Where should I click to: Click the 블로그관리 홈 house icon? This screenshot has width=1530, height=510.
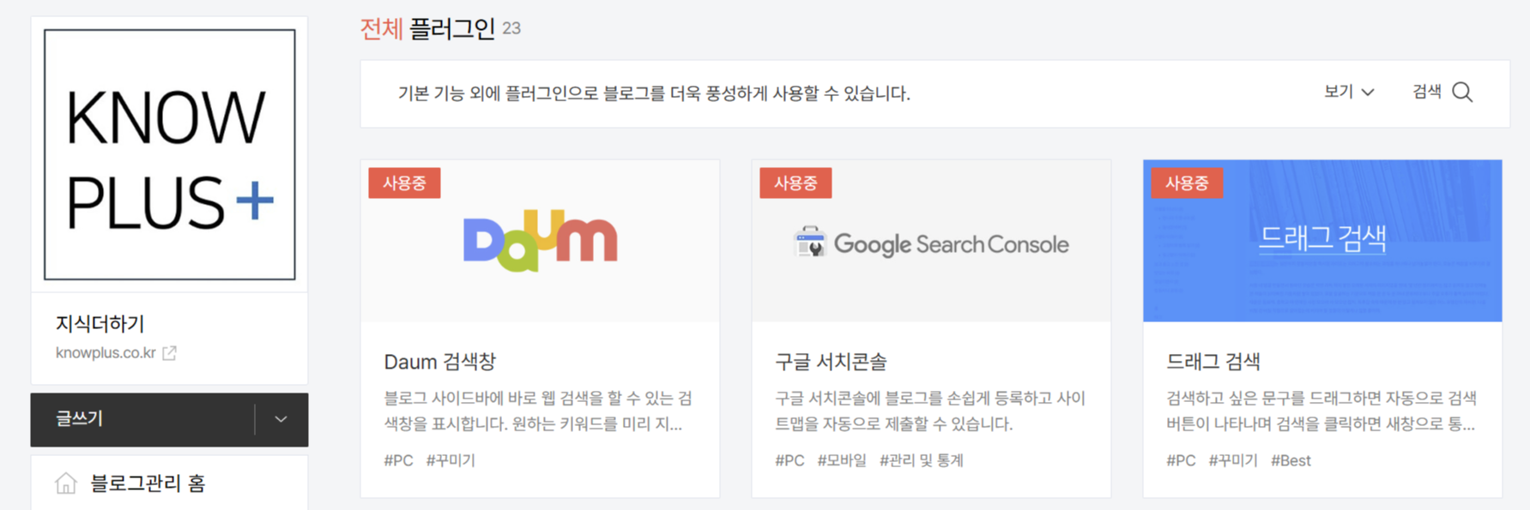[66, 483]
